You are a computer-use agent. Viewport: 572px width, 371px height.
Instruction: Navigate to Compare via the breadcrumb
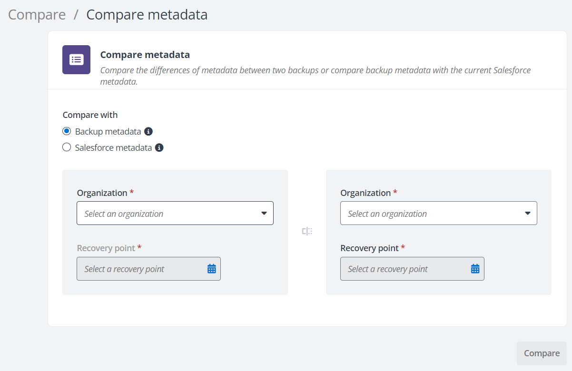(36, 14)
